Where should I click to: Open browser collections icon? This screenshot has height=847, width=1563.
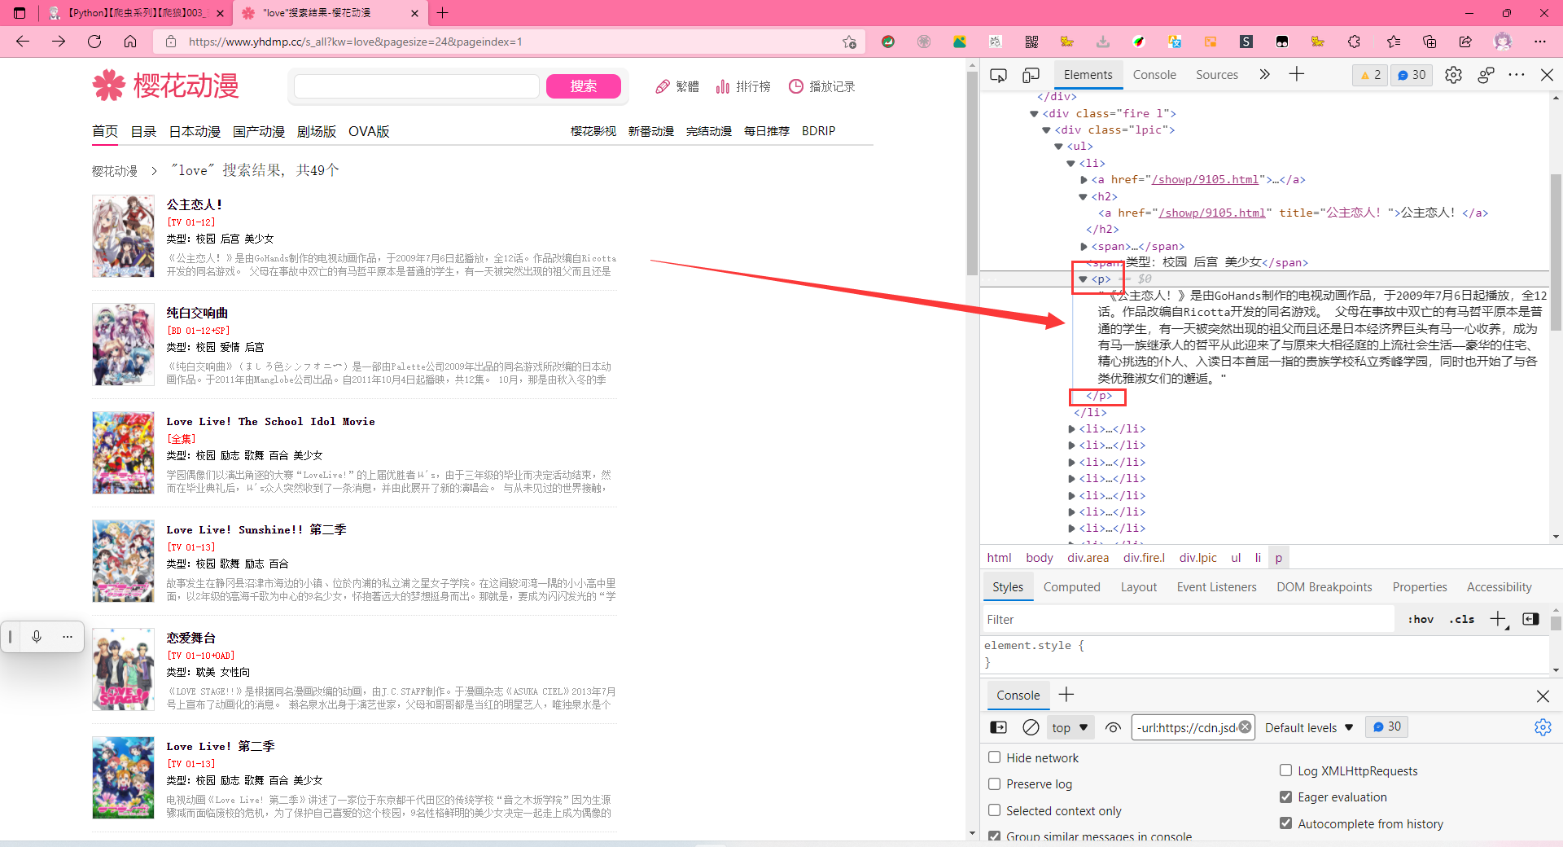click(x=1429, y=42)
